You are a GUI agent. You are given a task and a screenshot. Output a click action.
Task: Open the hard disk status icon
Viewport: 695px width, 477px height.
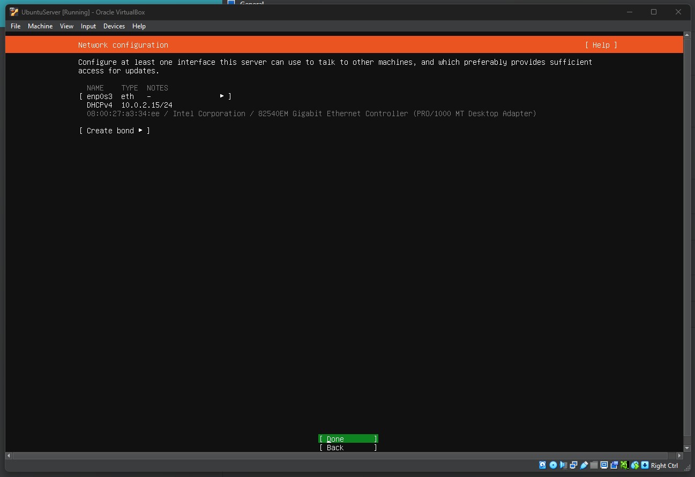[543, 465]
